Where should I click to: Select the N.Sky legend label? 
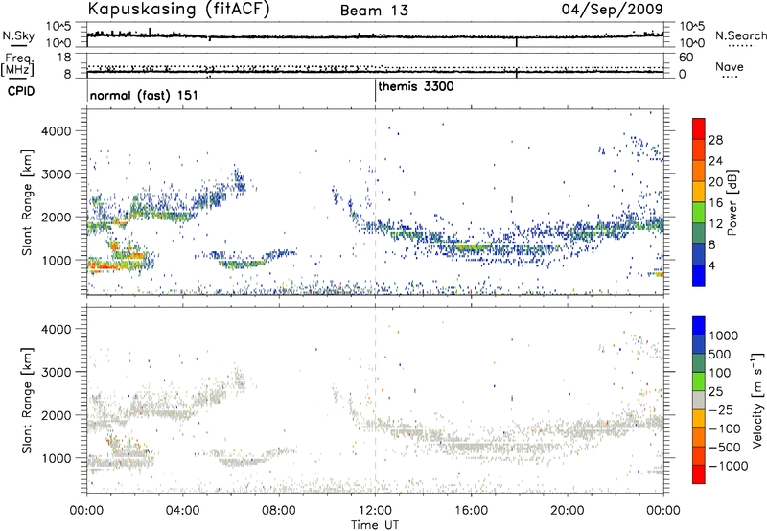pyautogui.click(x=18, y=35)
